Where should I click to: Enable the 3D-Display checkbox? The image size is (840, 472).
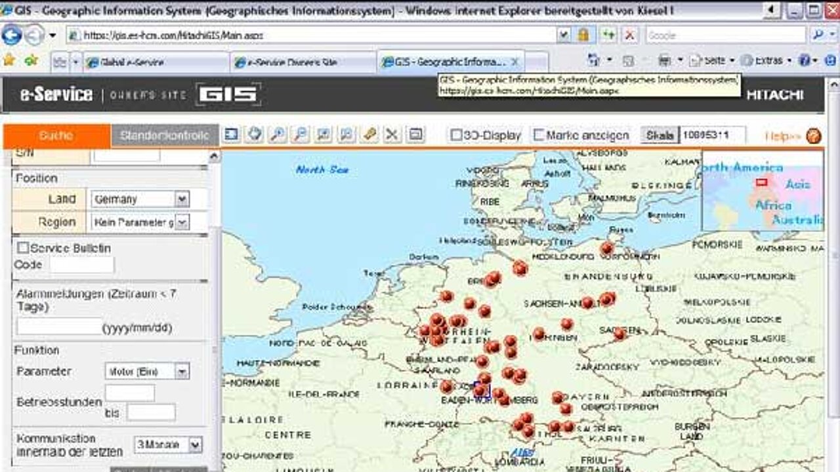(455, 135)
